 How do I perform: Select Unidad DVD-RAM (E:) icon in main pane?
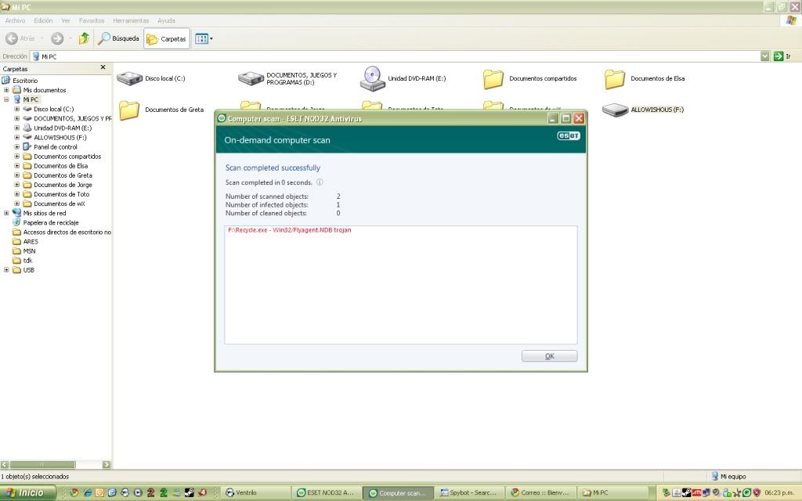[372, 78]
